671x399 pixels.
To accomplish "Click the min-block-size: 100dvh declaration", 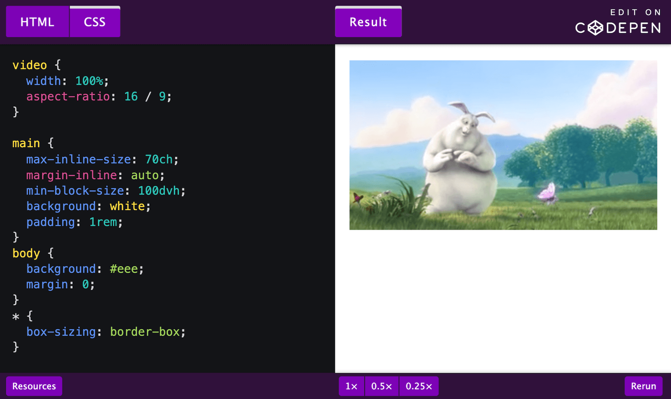I will coord(105,190).
